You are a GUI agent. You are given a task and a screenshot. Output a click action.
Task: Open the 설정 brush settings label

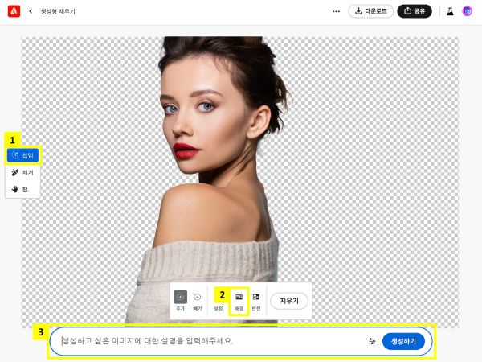219,308
